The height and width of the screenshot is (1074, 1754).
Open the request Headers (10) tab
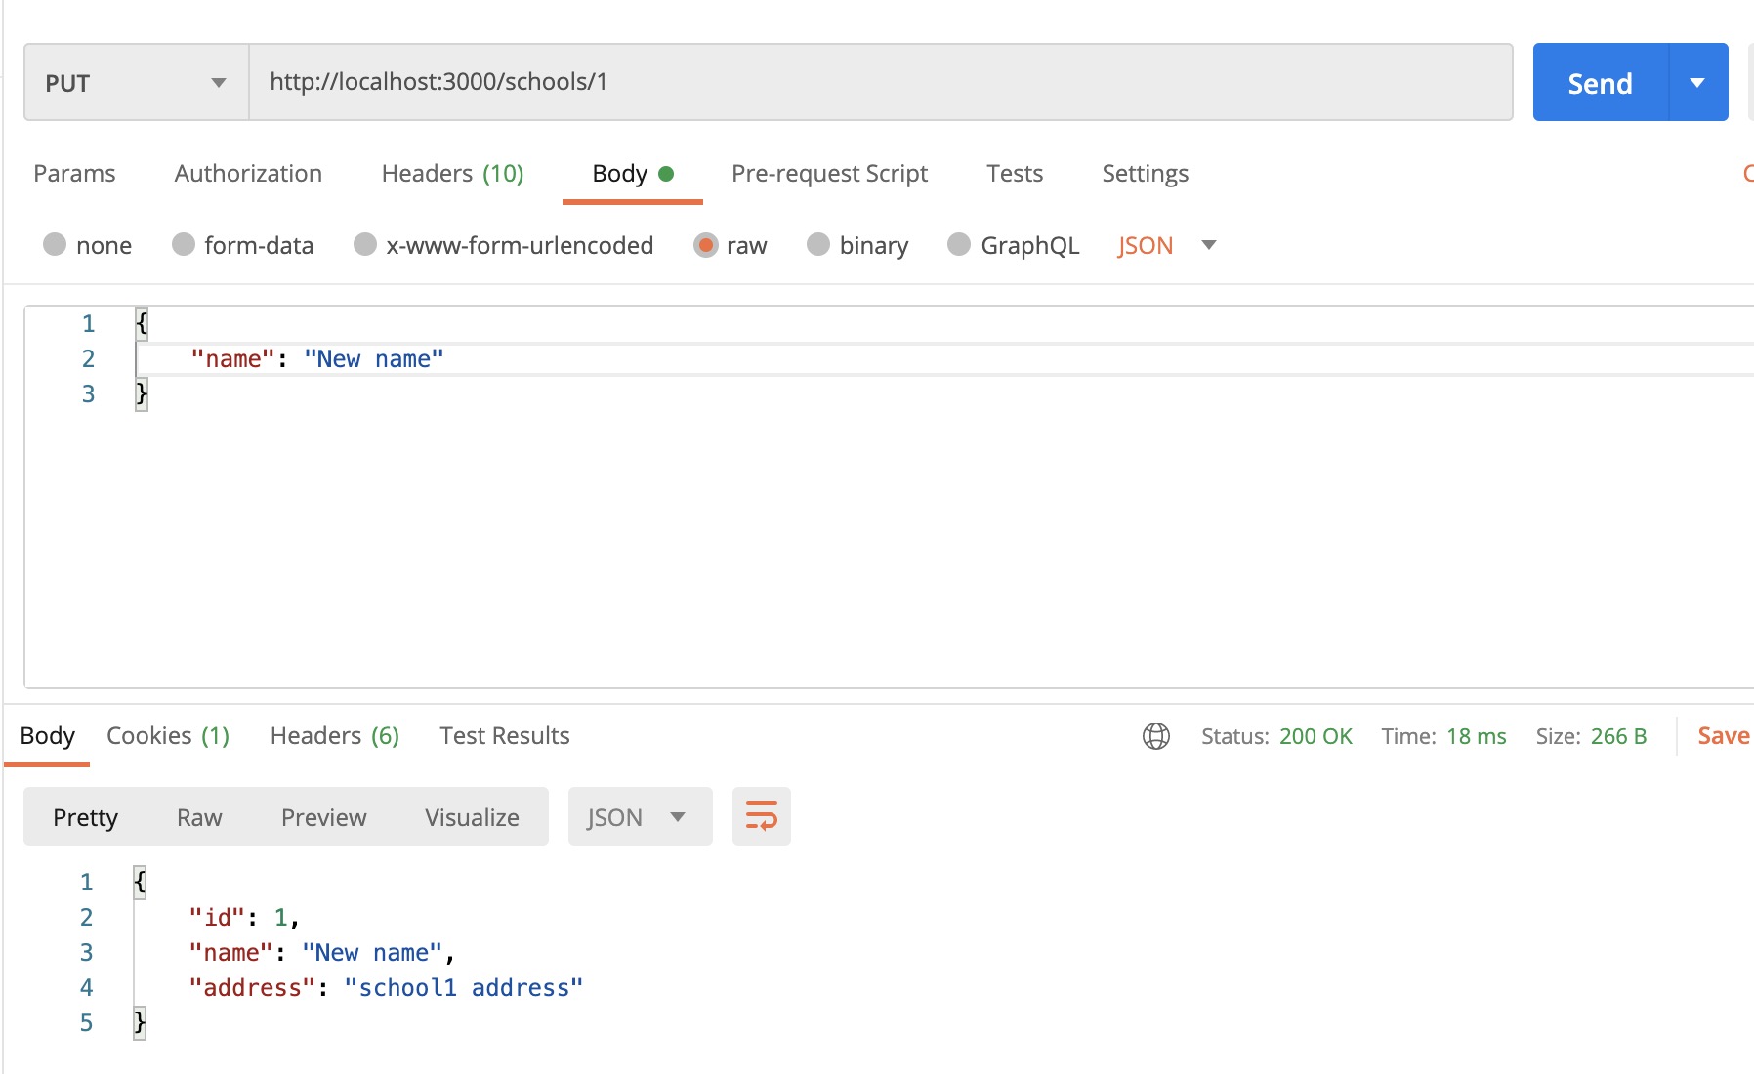[452, 173]
